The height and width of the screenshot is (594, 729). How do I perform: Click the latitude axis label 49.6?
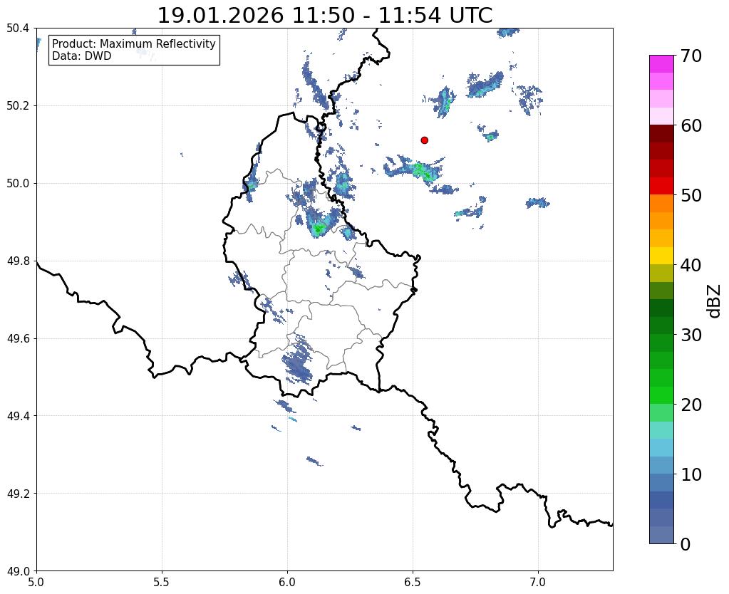click(x=18, y=339)
